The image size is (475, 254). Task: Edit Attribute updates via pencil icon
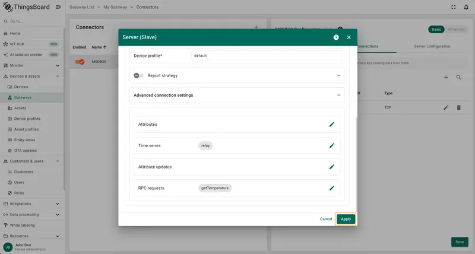pos(332,167)
